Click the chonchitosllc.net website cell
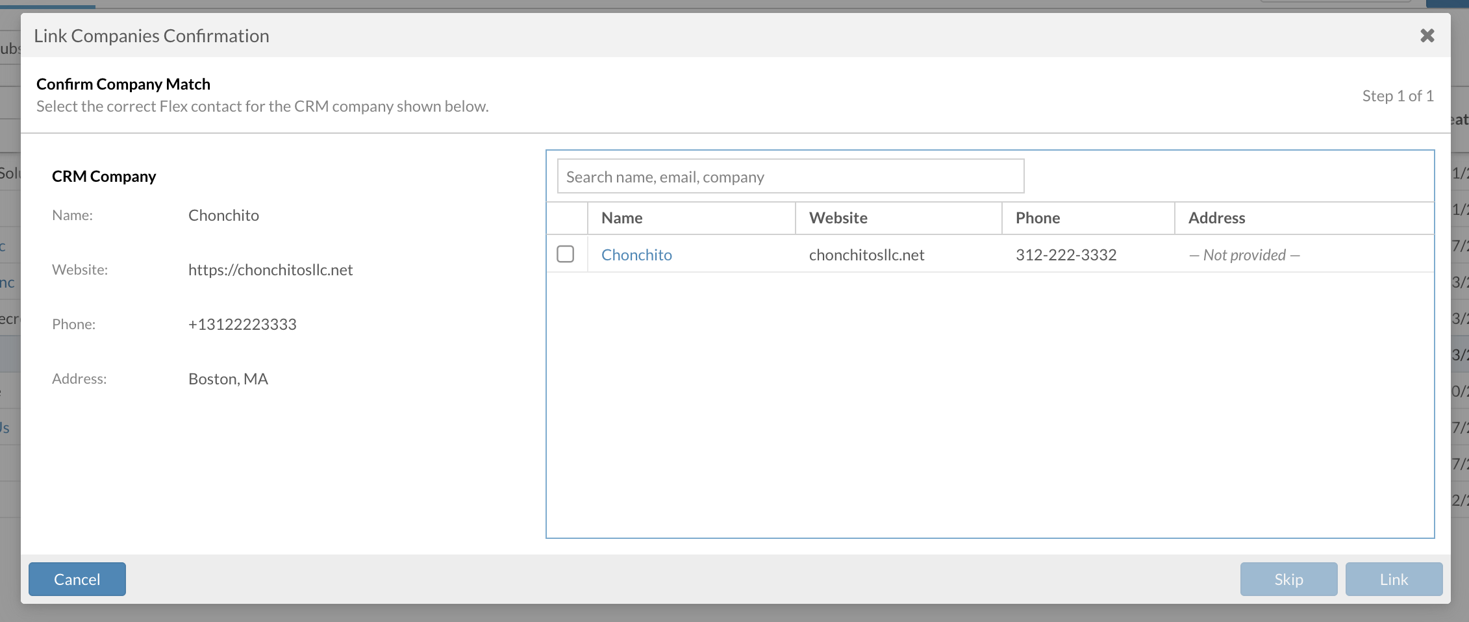 pos(866,255)
